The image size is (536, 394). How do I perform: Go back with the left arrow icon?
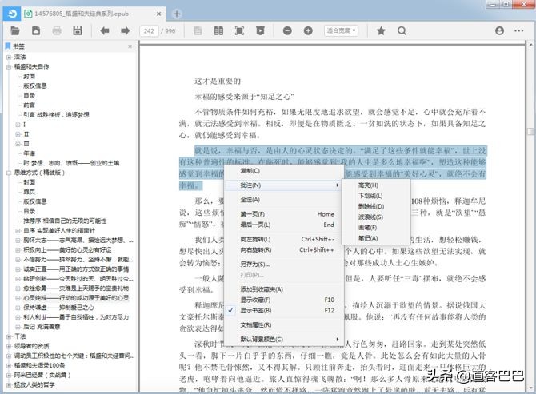tap(105, 30)
